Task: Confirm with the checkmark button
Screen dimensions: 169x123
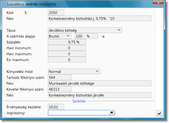Action: point(159,113)
